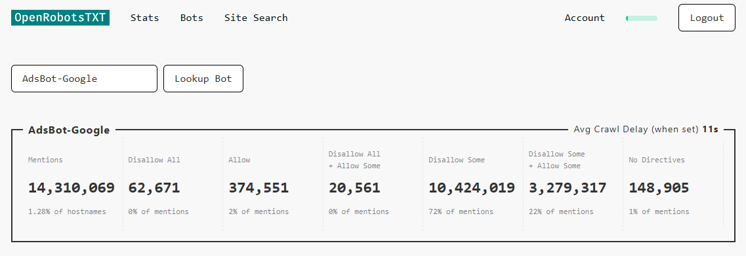This screenshot has width=746, height=256.
Task: Go to the Bots section
Action: coord(192,18)
